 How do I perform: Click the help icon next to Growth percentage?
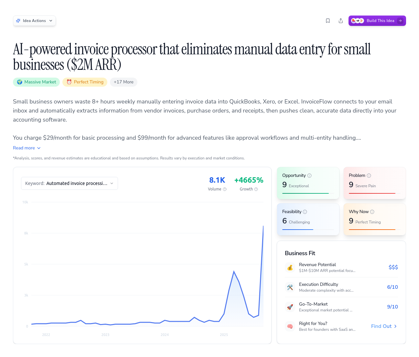(256, 189)
